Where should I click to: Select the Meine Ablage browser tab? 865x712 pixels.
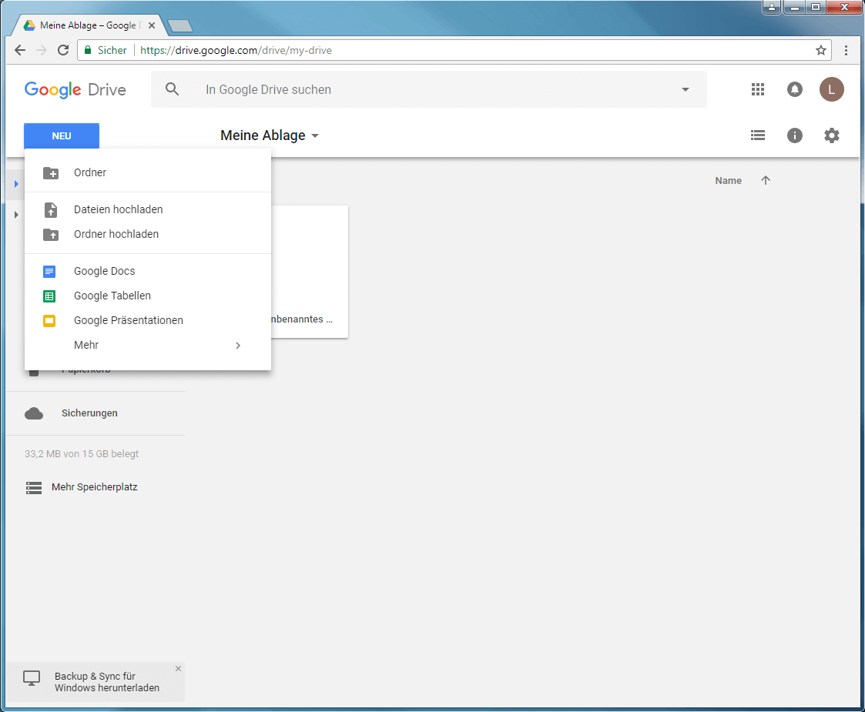click(89, 25)
